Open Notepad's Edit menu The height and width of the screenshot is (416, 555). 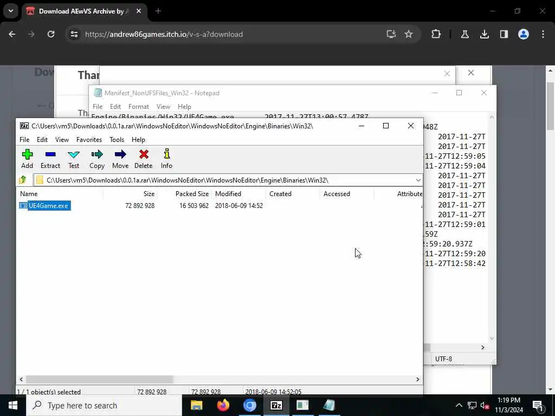click(x=115, y=107)
